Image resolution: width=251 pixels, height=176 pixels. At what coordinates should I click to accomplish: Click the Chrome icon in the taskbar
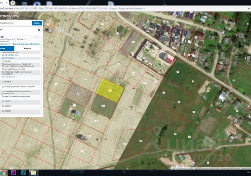click(3, 172)
